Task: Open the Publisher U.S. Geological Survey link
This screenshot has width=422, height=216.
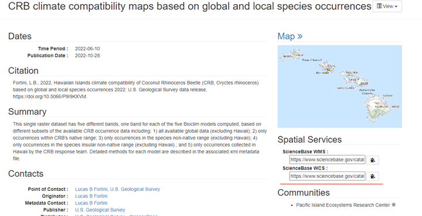Action: click(100, 210)
